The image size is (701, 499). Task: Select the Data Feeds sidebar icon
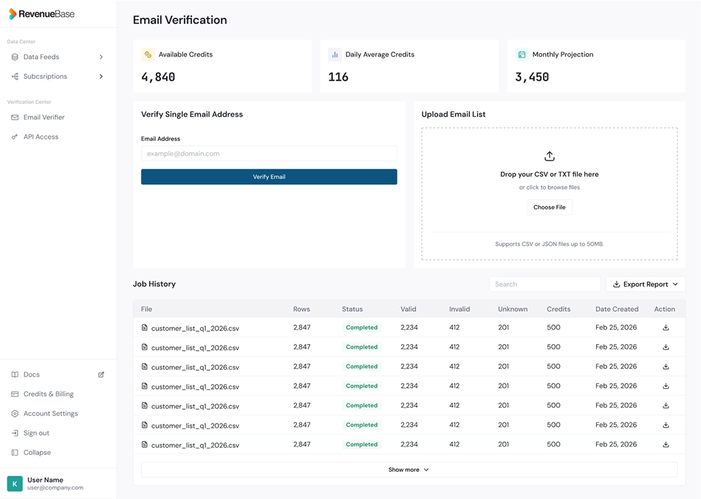(x=14, y=57)
